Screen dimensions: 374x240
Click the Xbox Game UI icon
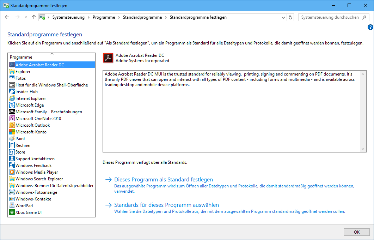tap(12, 212)
